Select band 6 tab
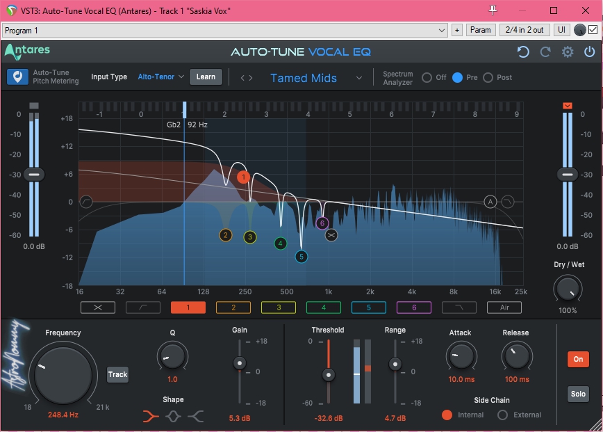Image resolution: width=603 pixels, height=432 pixels. (x=414, y=307)
